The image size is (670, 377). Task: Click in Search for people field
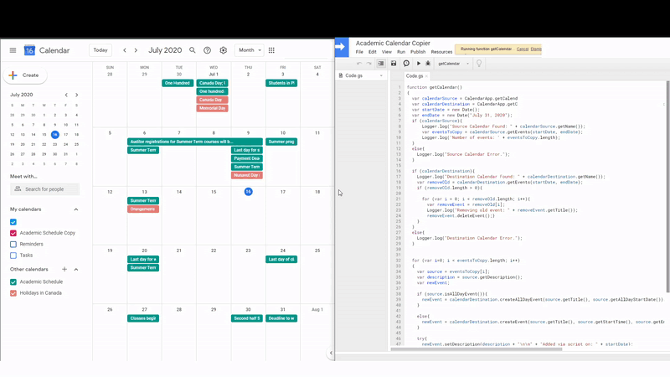pos(45,189)
